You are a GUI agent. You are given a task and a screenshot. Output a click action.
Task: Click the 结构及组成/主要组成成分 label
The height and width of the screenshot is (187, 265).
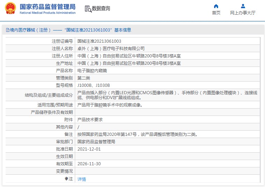49,95
